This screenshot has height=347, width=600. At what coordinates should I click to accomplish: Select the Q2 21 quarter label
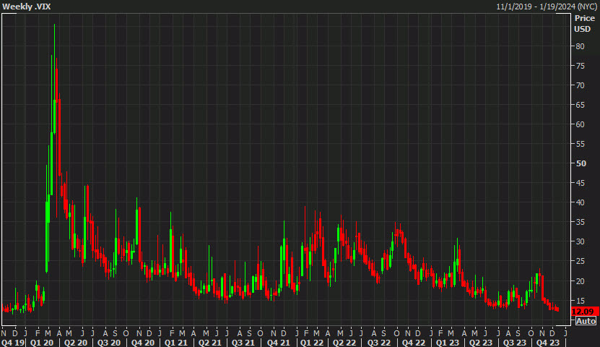[209, 343]
